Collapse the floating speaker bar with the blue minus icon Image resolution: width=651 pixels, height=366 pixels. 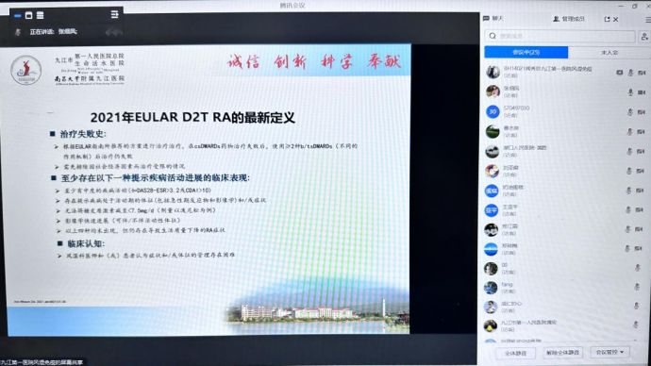pyautogui.click(x=17, y=16)
